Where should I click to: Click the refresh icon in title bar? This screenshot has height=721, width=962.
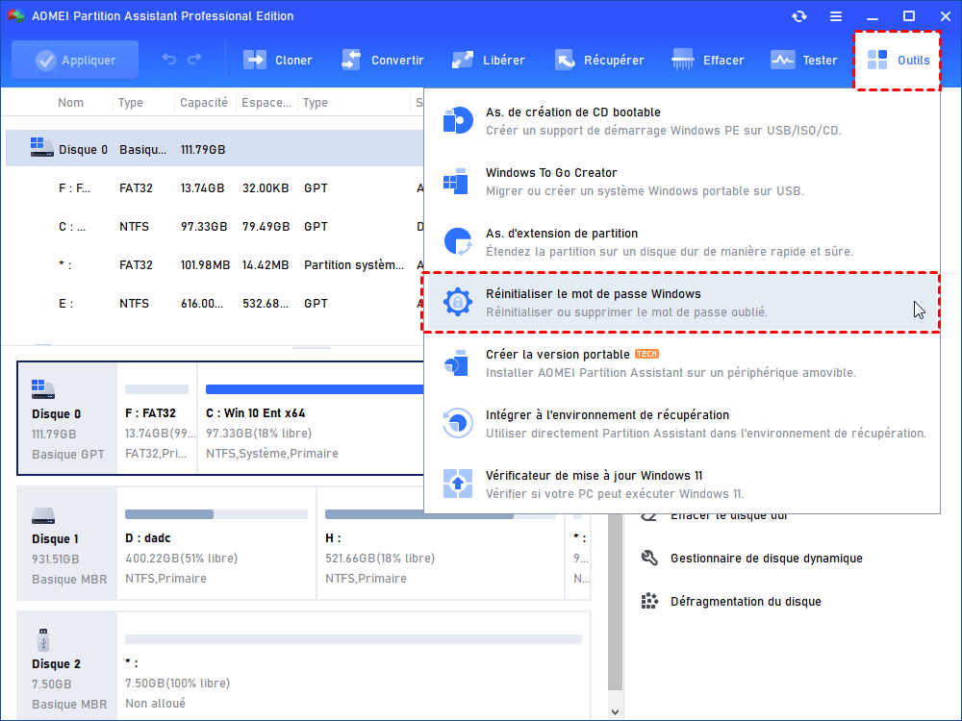(x=798, y=16)
